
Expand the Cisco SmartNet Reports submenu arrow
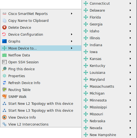(x=72, y=14)
